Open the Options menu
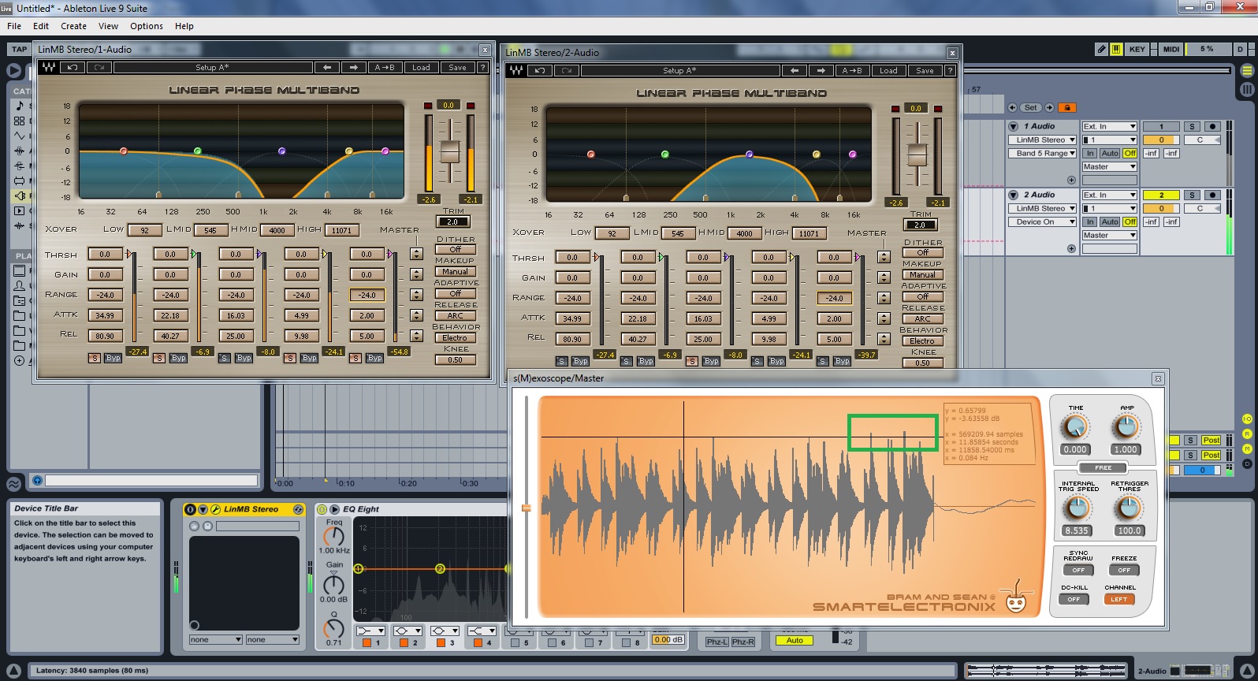Image resolution: width=1258 pixels, height=681 pixels. [x=146, y=26]
